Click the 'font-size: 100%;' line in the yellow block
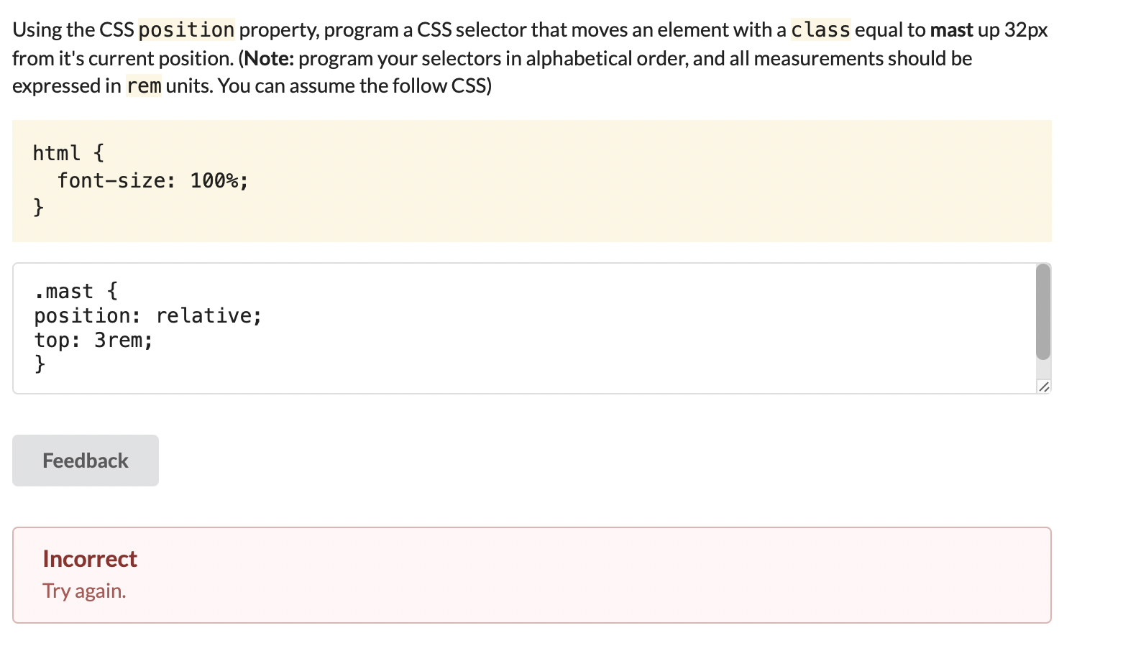The height and width of the screenshot is (661, 1123). point(153,180)
